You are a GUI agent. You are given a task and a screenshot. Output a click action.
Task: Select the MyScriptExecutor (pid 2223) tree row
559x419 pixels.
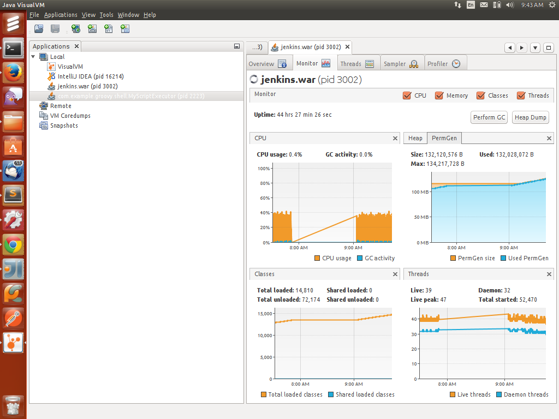point(136,96)
